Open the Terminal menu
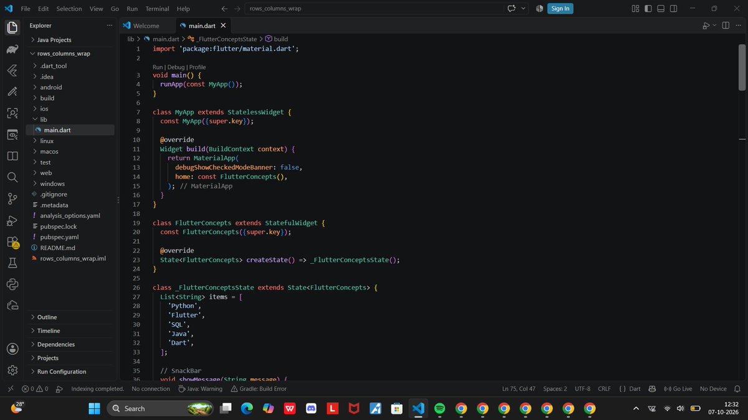This screenshot has height=420, width=748. [x=157, y=9]
